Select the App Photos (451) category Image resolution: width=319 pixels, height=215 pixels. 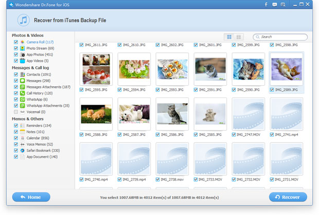tap(40, 54)
